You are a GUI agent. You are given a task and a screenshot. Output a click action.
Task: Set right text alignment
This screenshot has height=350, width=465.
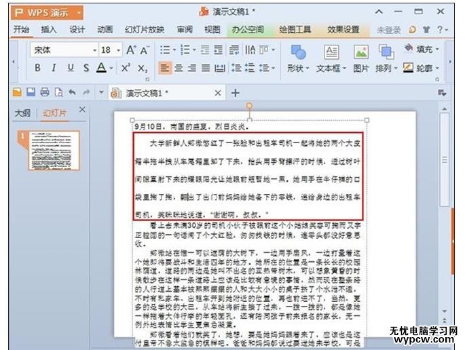pos(192,68)
